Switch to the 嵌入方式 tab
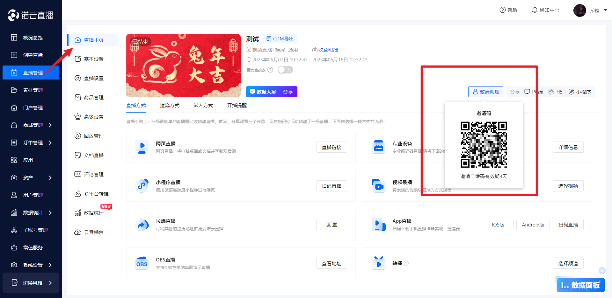 click(203, 106)
